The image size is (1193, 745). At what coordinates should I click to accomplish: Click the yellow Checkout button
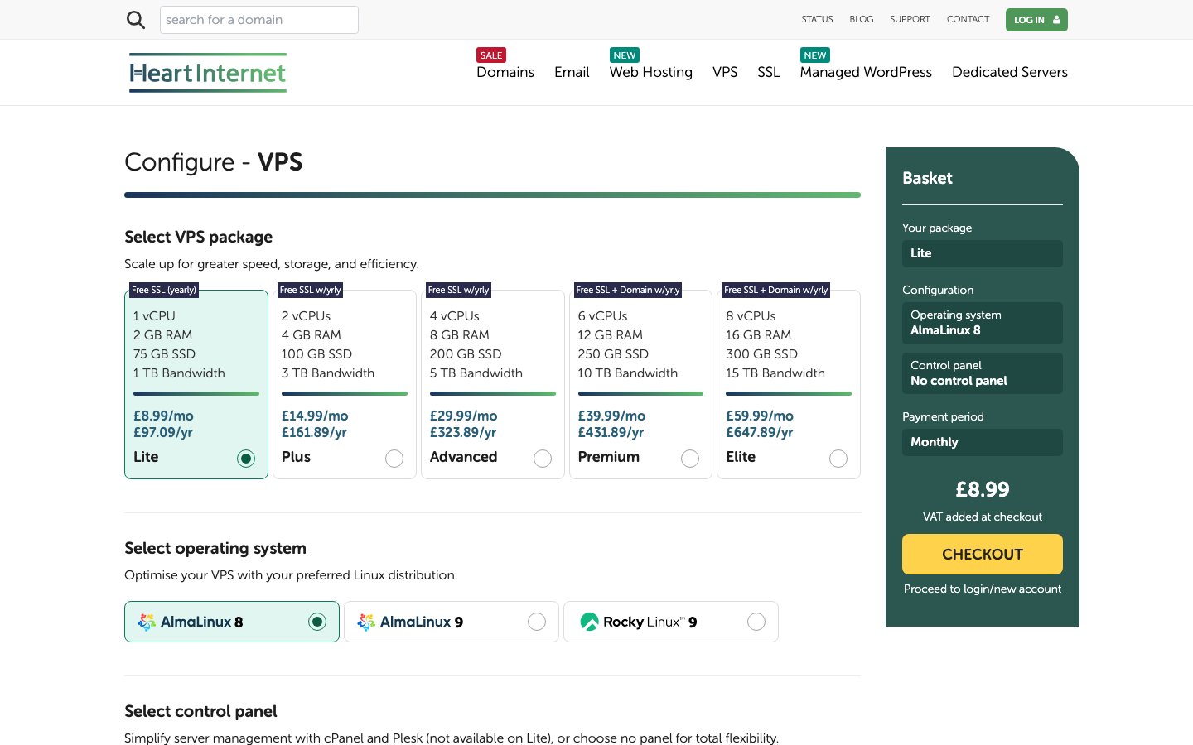coord(983,554)
